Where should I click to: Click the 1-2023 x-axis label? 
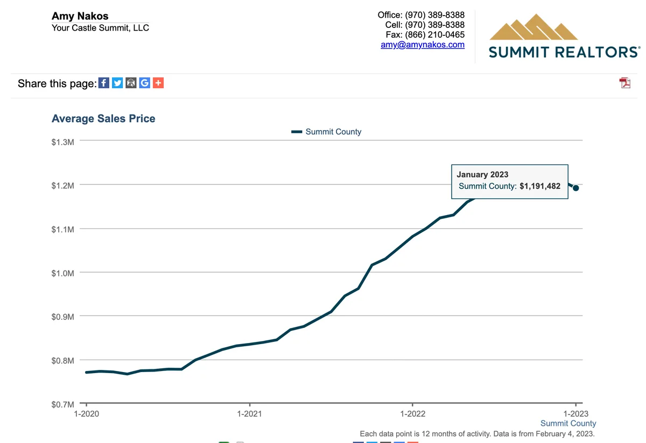(x=576, y=413)
